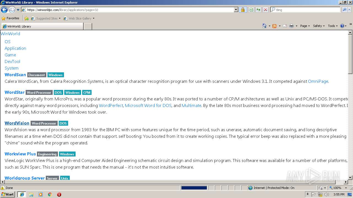Launch Google Chrome from taskbar
The image size is (353, 198).
click(50, 194)
